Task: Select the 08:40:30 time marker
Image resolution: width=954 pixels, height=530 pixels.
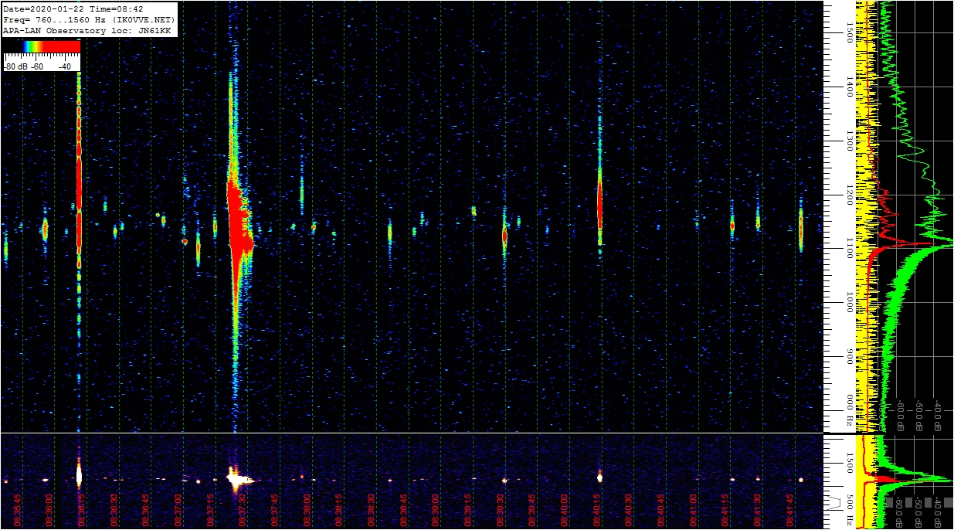Action: point(629,510)
